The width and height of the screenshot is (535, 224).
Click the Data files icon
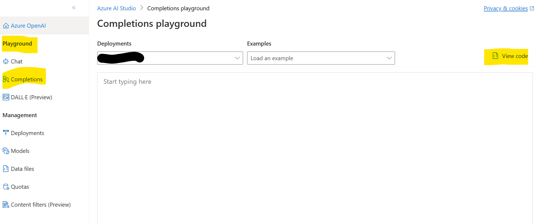click(6, 169)
